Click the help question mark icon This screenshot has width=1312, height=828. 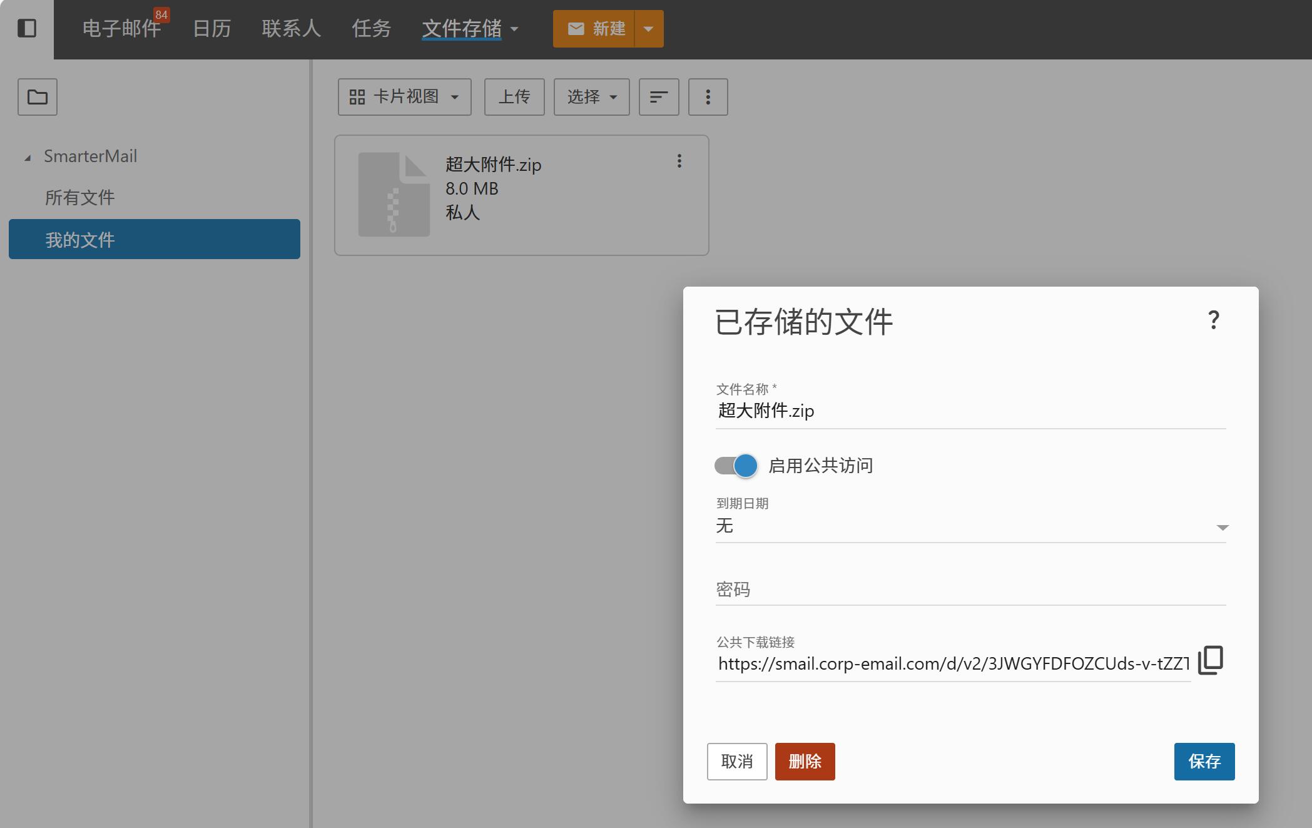click(x=1213, y=320)
